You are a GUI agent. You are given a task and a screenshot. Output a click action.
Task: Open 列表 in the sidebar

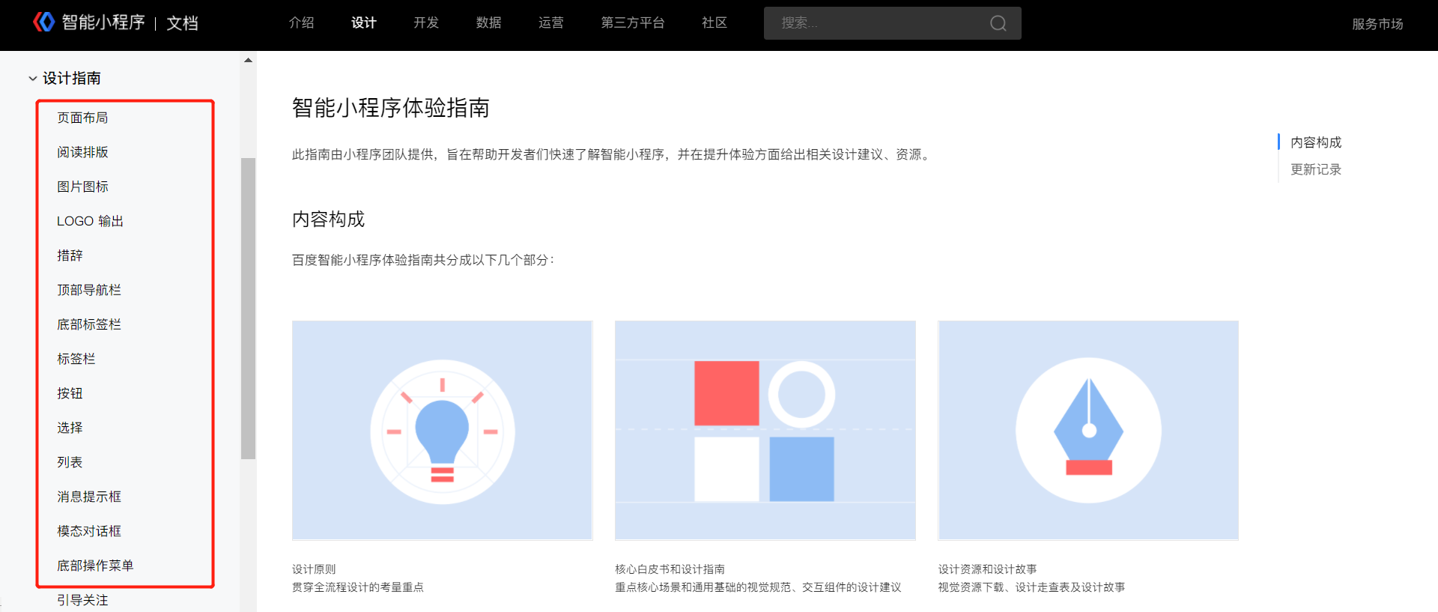point(70,462)
